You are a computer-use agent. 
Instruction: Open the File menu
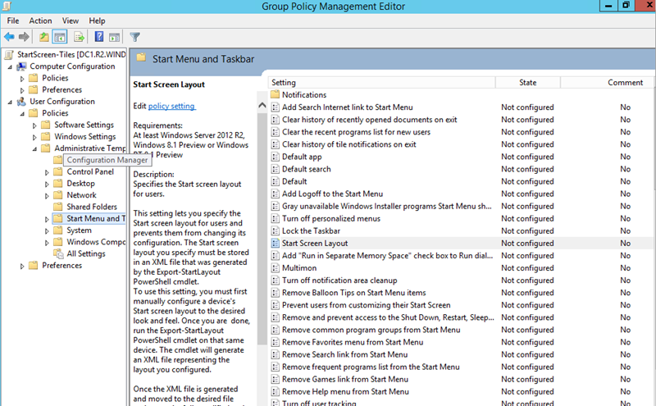click(13, 21)
